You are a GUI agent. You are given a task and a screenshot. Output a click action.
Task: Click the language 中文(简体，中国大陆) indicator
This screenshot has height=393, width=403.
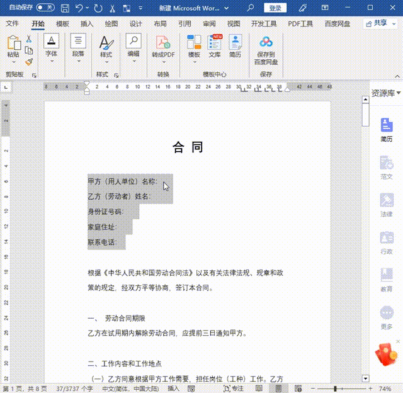pos(130,389)
